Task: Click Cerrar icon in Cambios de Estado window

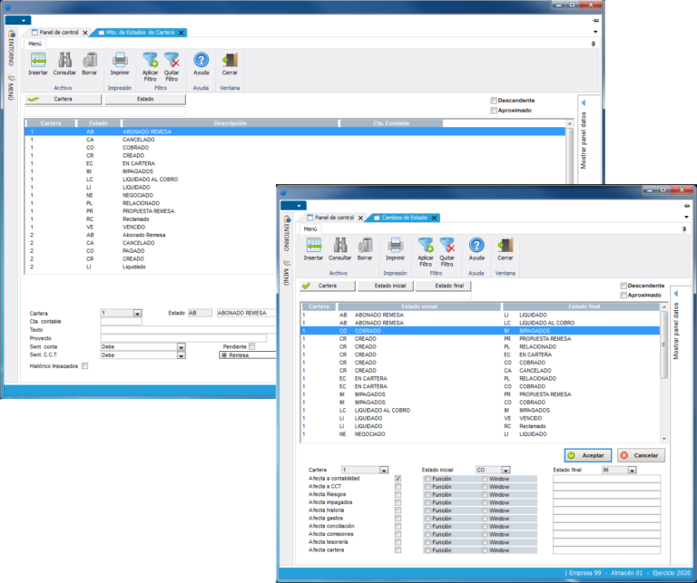Action: 505,246
